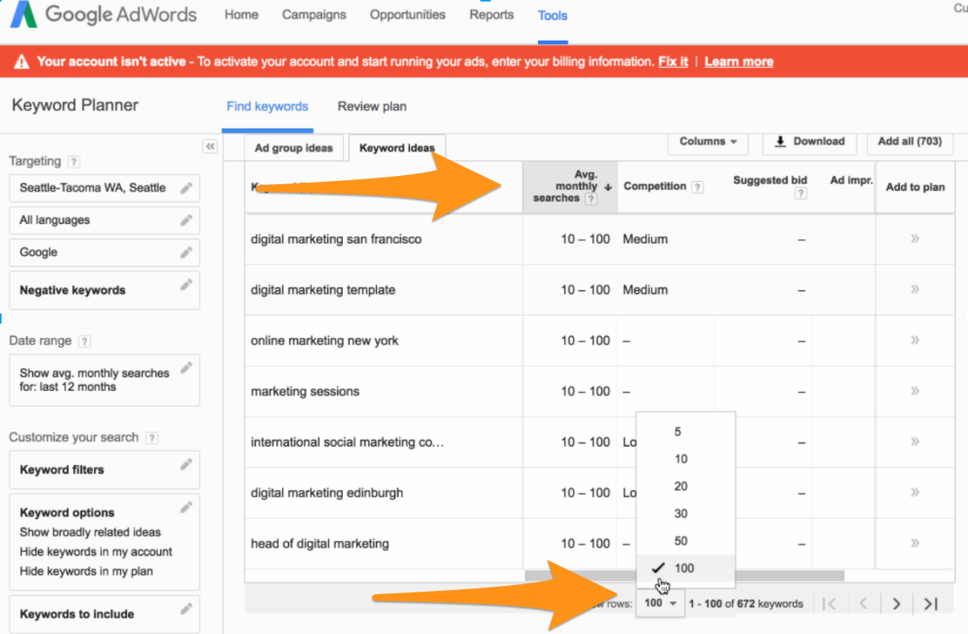Click the Download button
This screenshot has height=634, width=968.
pyautogui.click(x=809, y=141)
